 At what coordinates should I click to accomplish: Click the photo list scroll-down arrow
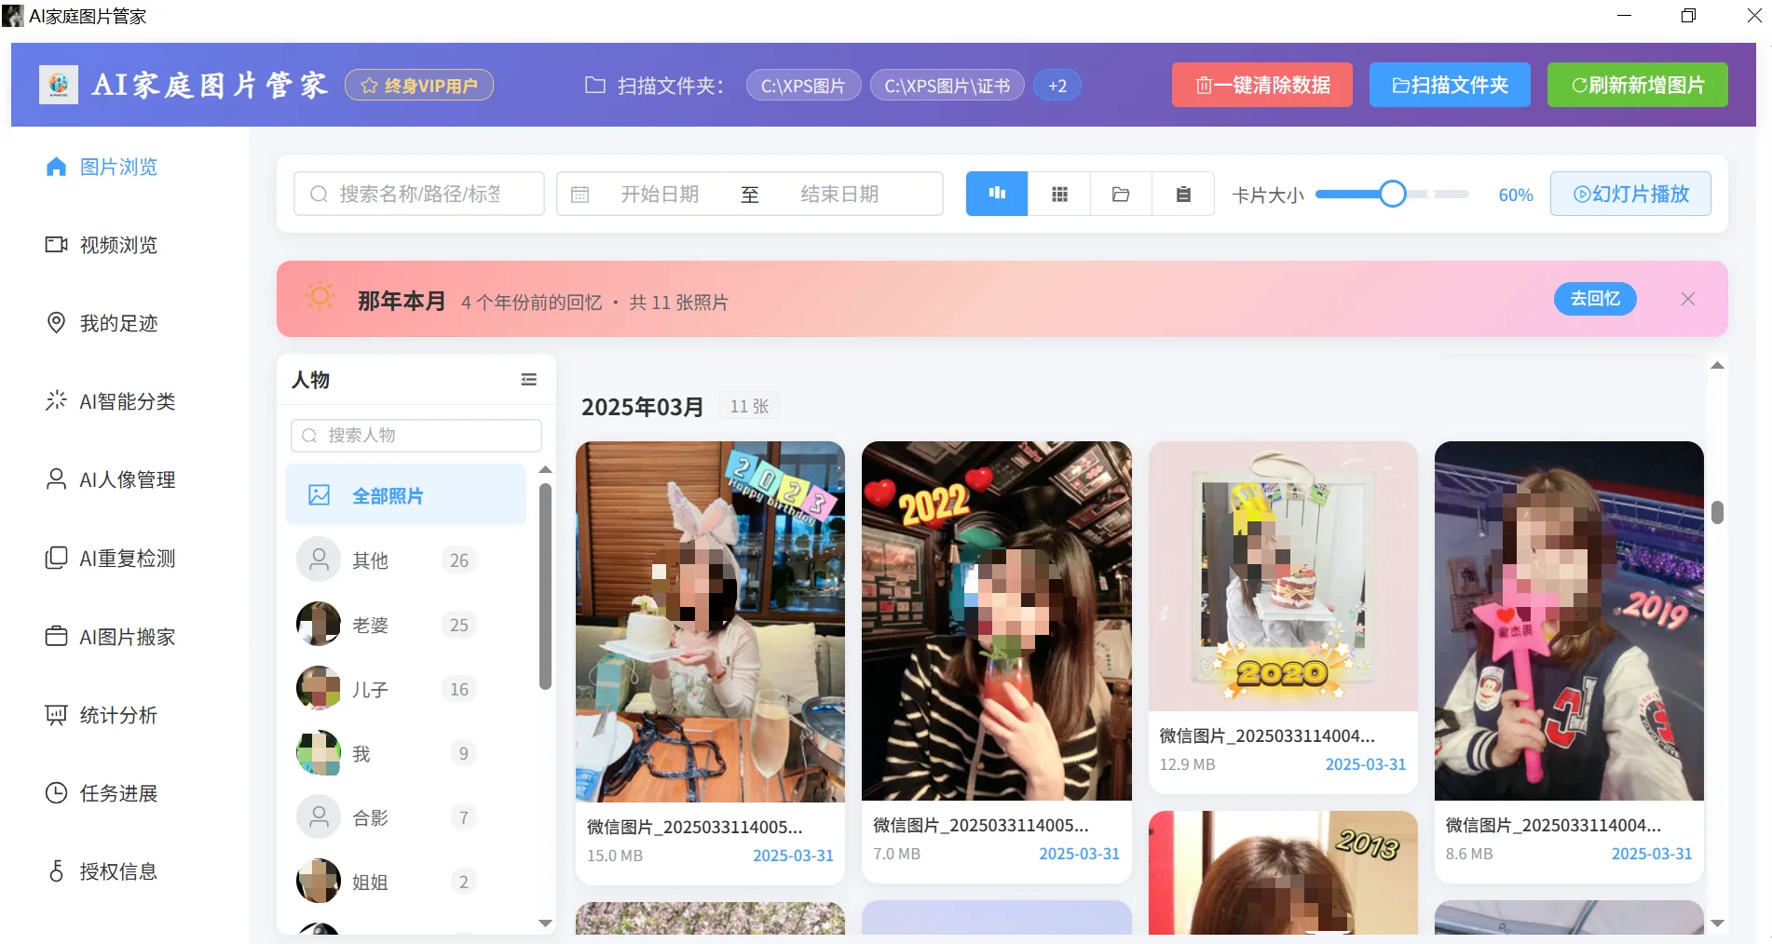click(x=1717, y=924)
